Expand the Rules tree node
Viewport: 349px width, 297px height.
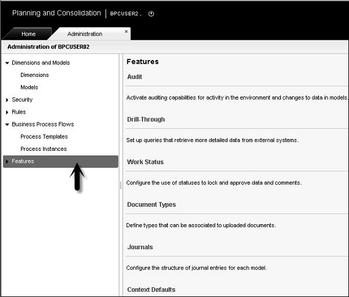point(7,112)
